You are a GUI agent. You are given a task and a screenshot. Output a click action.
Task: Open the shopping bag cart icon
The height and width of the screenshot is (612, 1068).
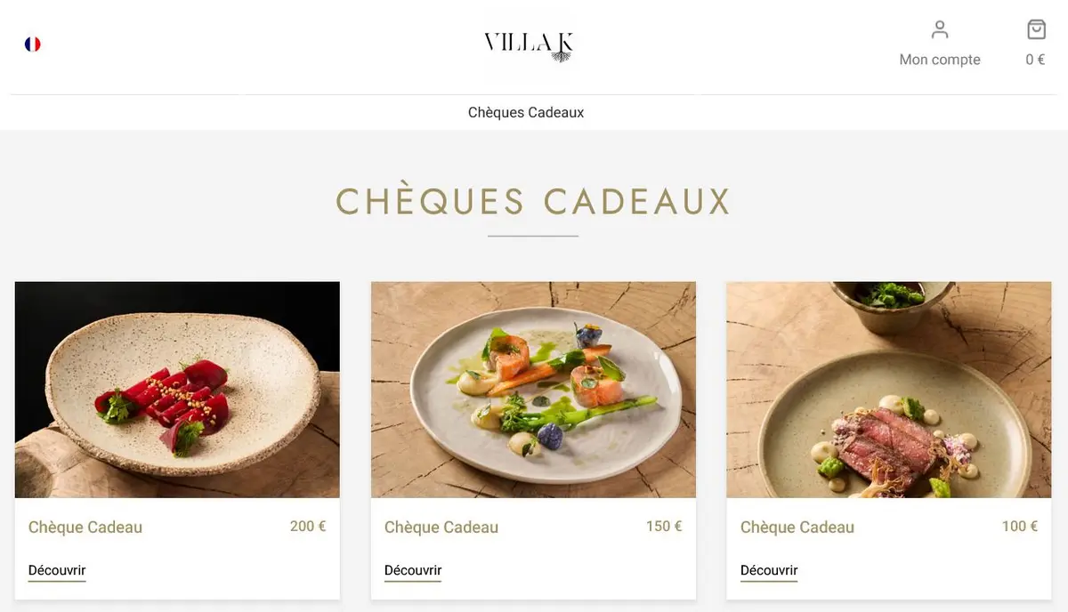1036,29
